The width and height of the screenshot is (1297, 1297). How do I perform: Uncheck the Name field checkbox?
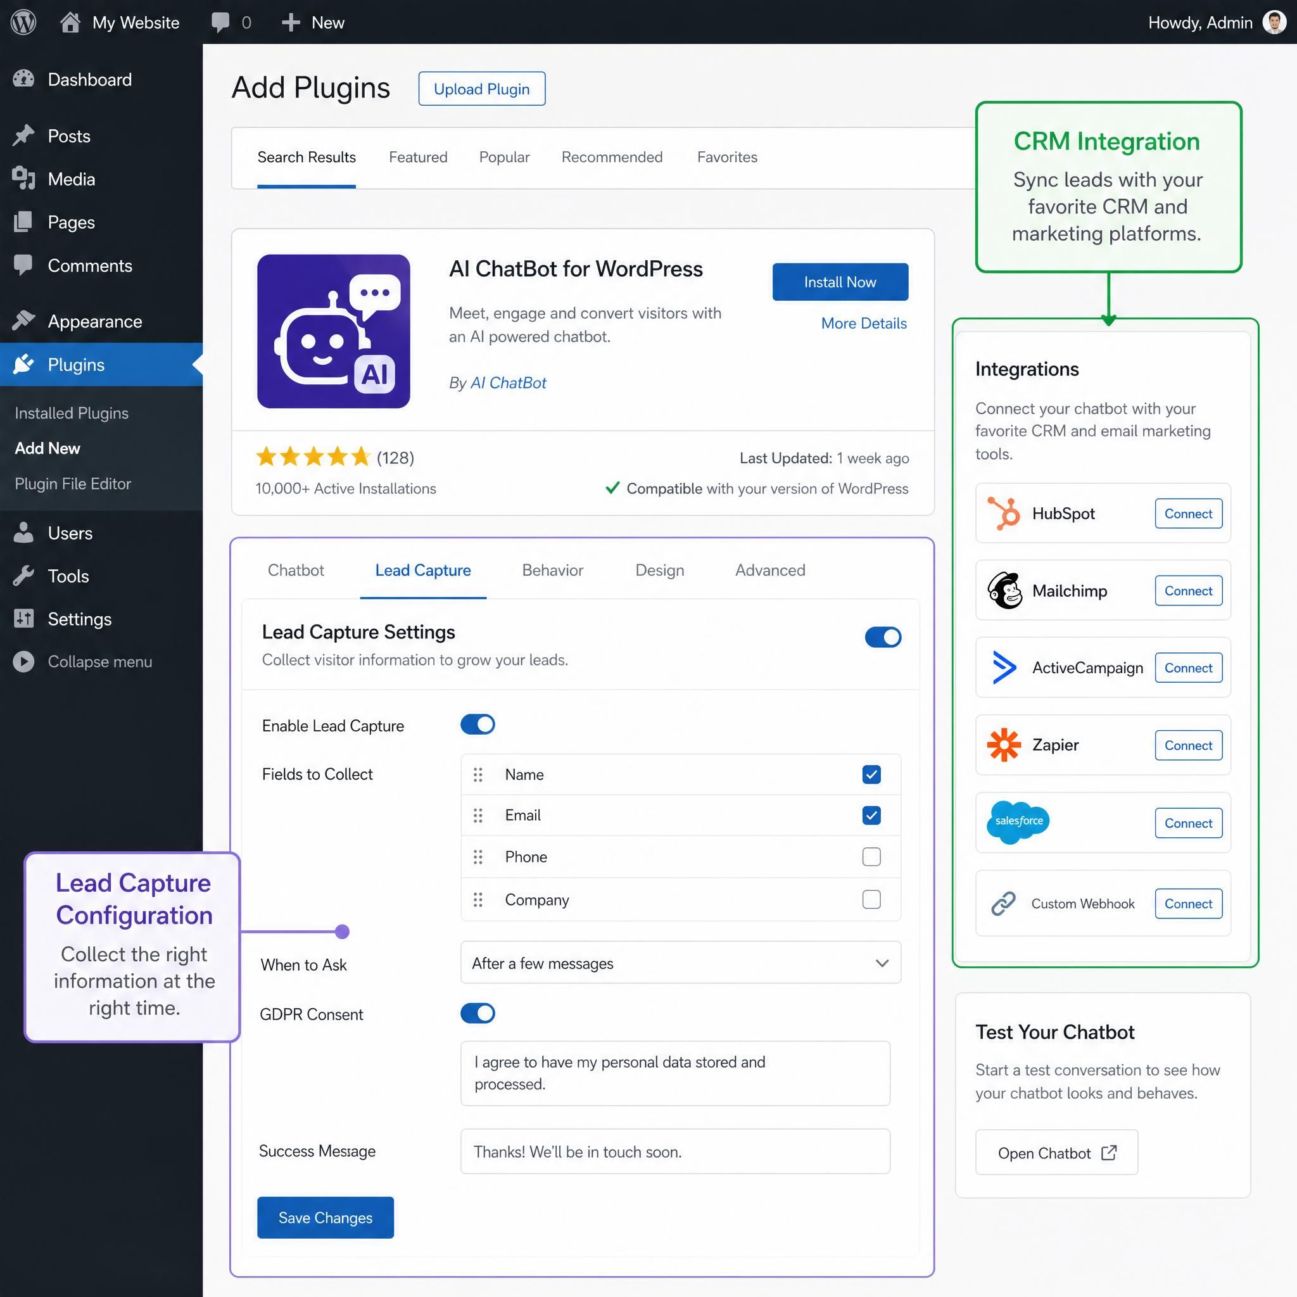coord(871,775)
